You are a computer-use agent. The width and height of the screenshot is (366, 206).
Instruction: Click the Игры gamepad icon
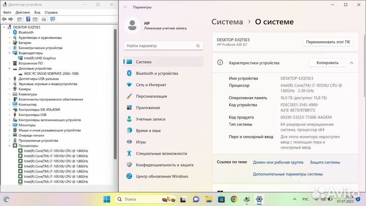coord(129,142)
